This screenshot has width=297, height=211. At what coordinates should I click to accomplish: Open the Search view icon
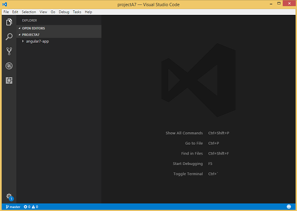(9, 37)
